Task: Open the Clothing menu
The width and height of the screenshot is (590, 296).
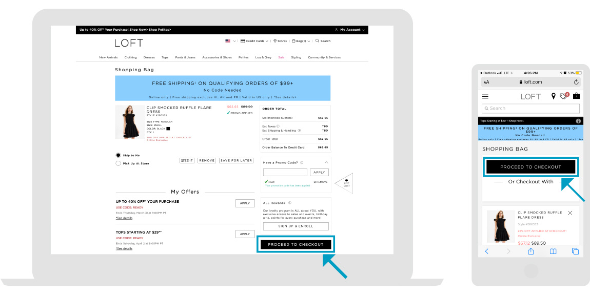Action: click(x=130, y=57)
